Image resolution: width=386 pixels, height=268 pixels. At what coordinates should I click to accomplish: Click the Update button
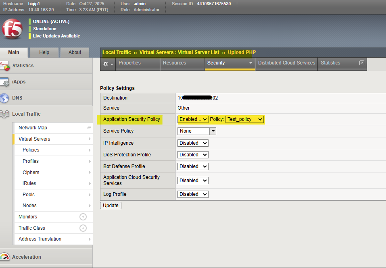point(111,206)
